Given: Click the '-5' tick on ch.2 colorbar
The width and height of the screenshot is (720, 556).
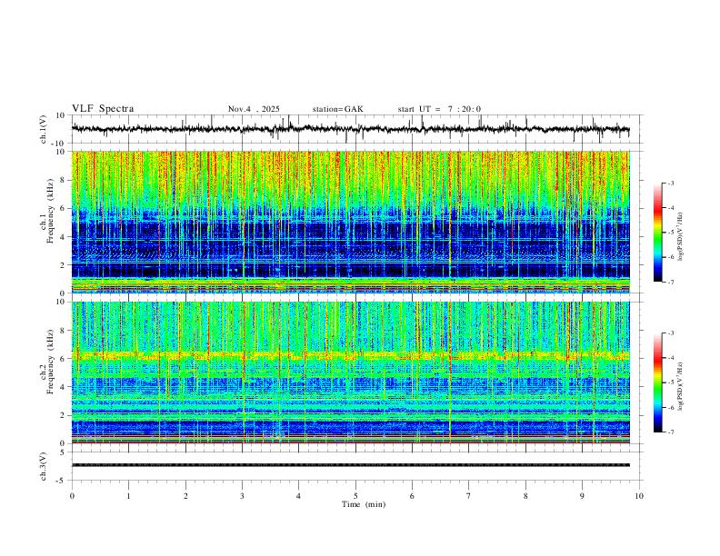Looking at the screenshot, I should tap(670, 382).
